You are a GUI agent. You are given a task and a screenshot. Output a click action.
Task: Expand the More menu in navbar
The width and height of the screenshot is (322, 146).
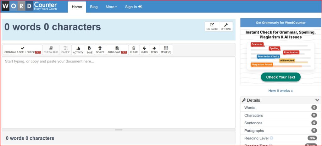point(111,7)
